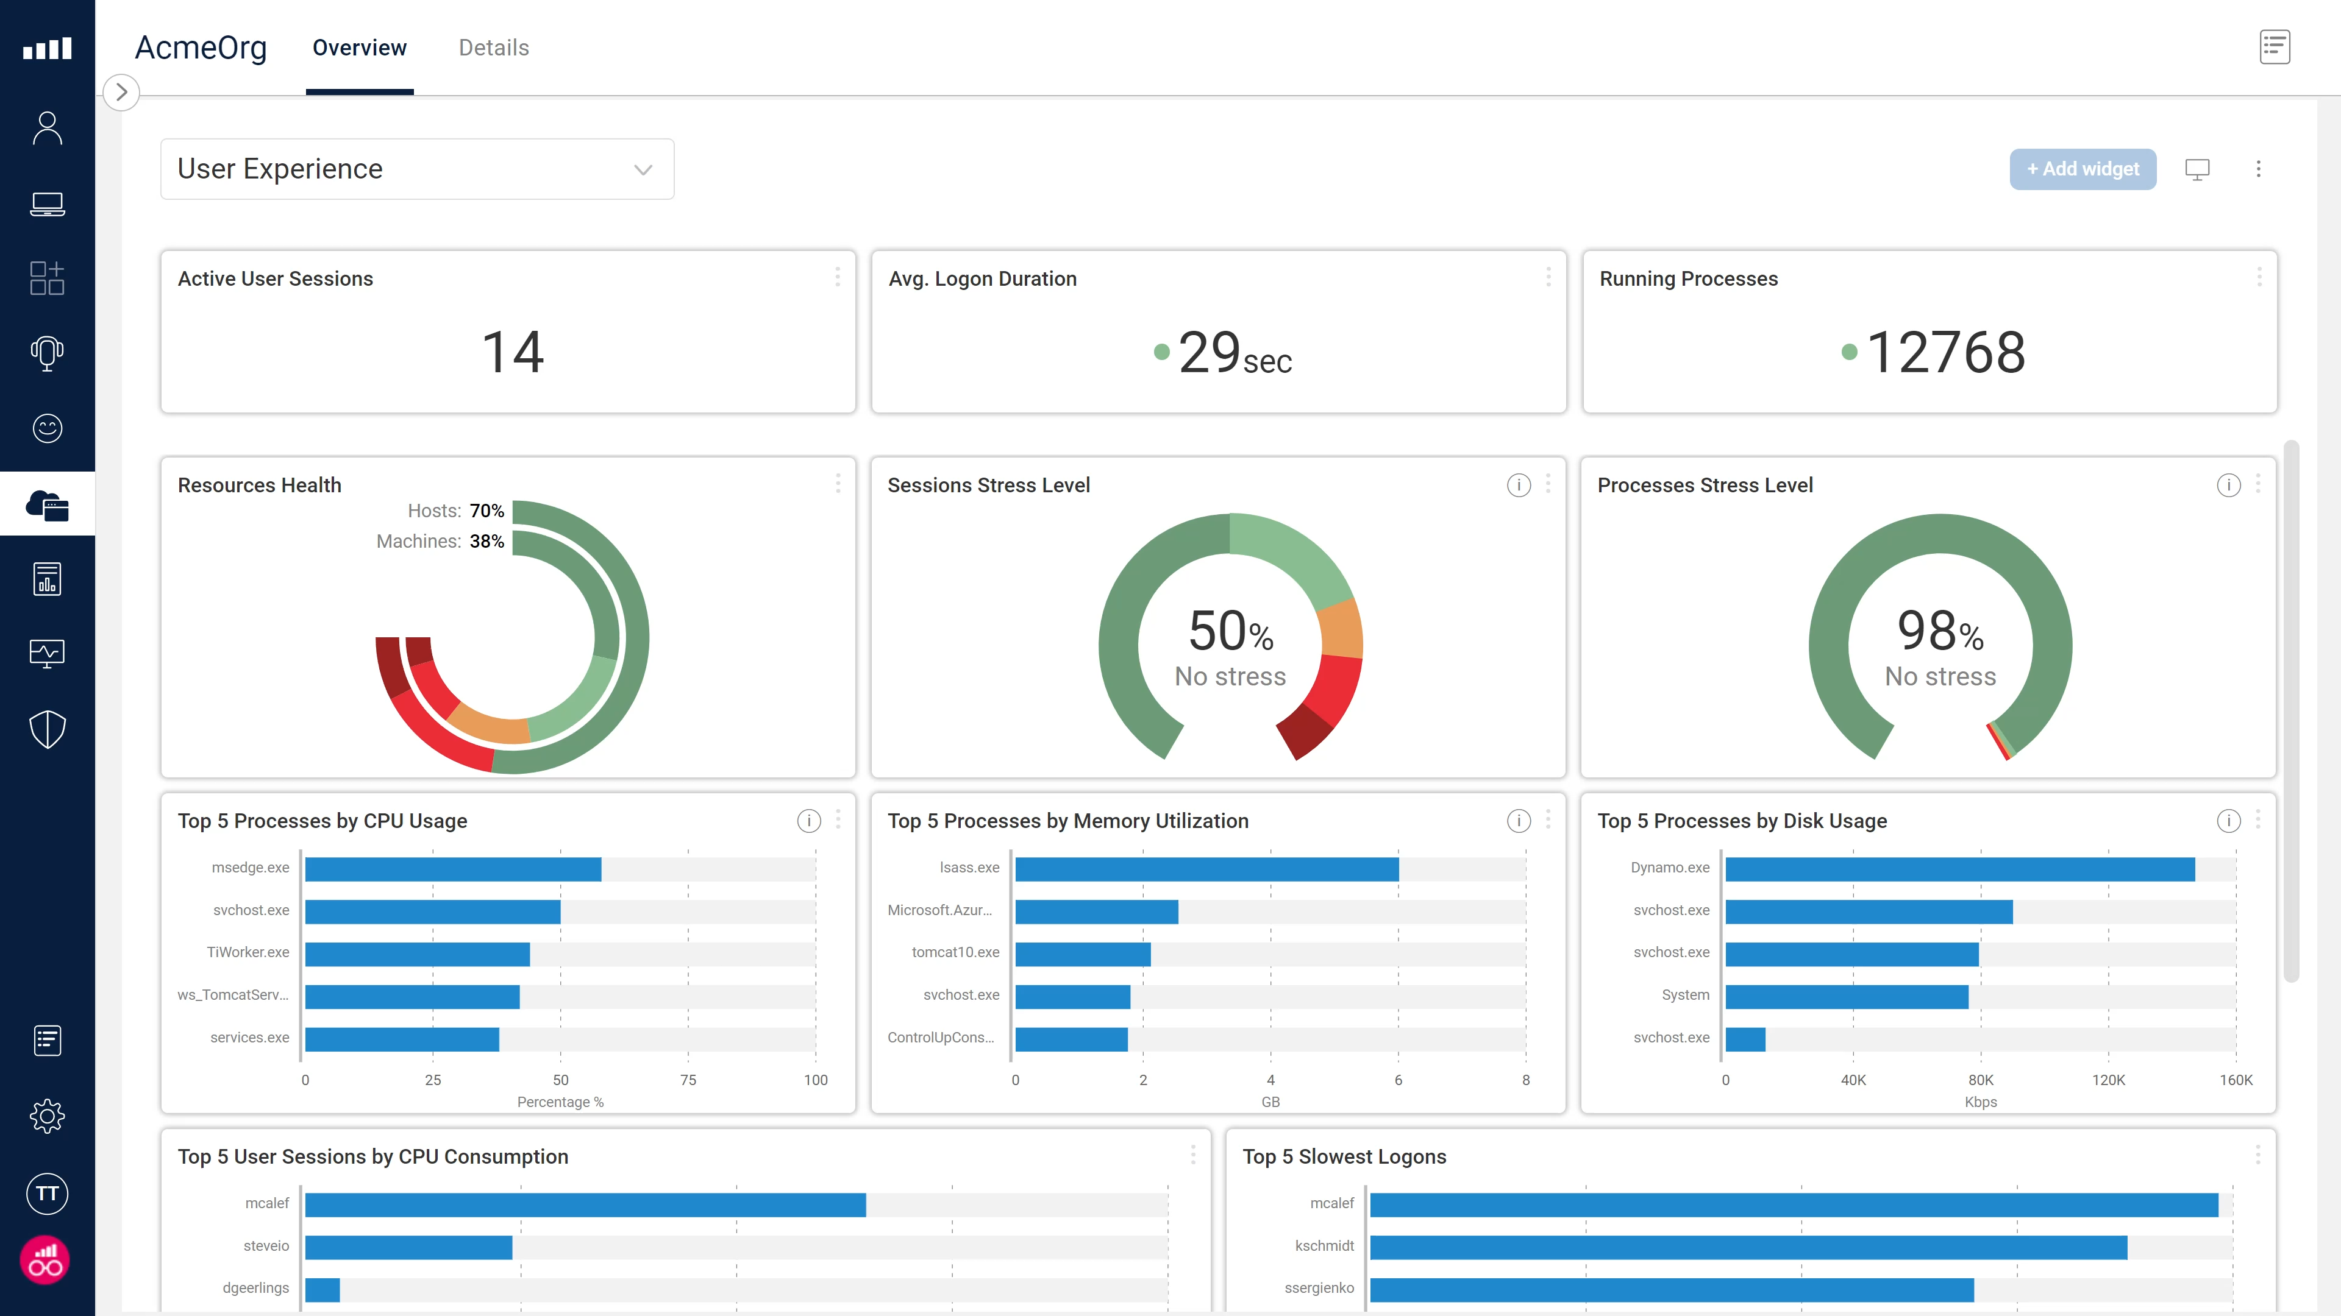Click the headset support sidebar icon
2341x1316 pixels.
pyautogui.click(x=48, y=353)
